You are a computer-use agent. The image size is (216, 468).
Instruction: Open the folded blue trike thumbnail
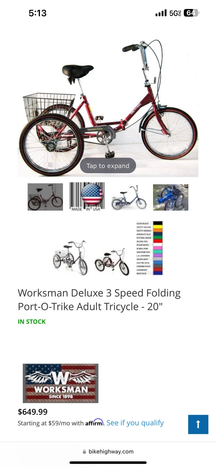(x=171, y=197)
